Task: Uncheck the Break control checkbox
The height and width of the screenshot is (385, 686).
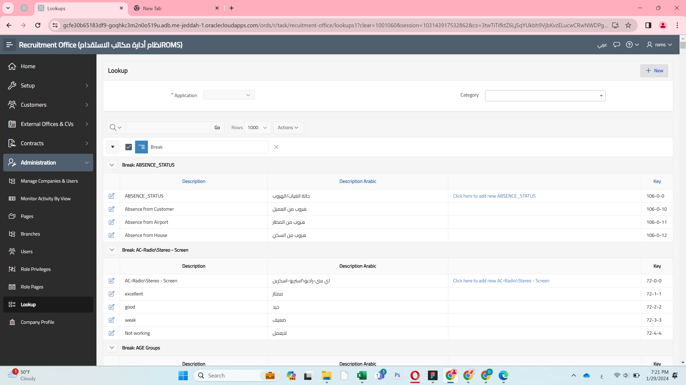Action: [x=129, y=147]
